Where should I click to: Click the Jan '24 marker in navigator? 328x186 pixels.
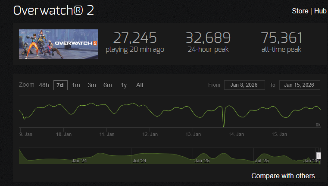[x=79, y=161]
